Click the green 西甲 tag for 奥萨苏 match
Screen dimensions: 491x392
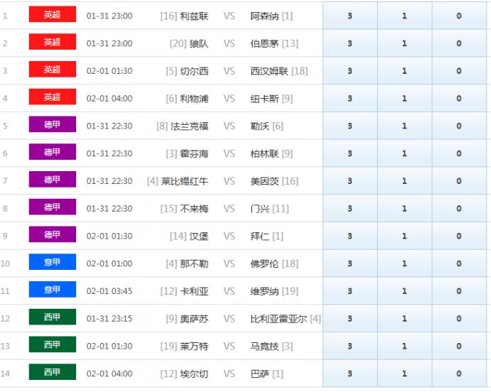pos(52,317)
